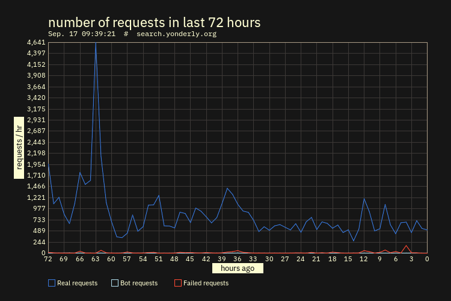Click the x-axis tick label 72
This screenshot has width=451, height=301.
pyautogui.click(x=48, y=259)
